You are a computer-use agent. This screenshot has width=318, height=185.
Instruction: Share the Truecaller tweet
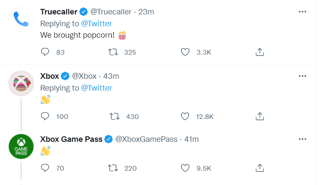click(260, 52)
